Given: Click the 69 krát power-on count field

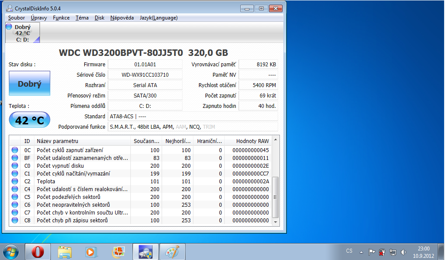Looking at the screenshot, I should (x=258, y=96).
